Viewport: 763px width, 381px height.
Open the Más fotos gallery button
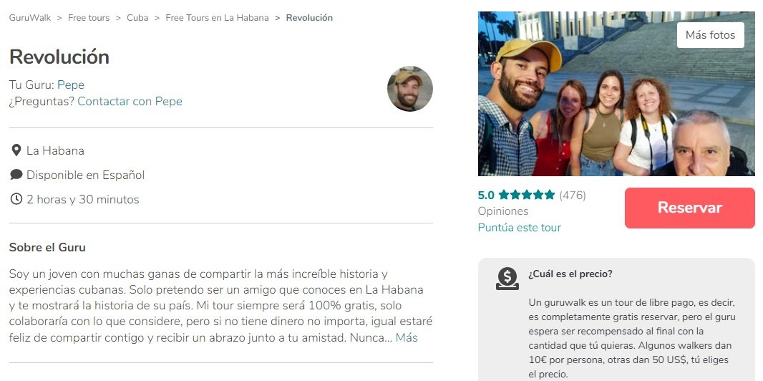[x=710, y=35]
